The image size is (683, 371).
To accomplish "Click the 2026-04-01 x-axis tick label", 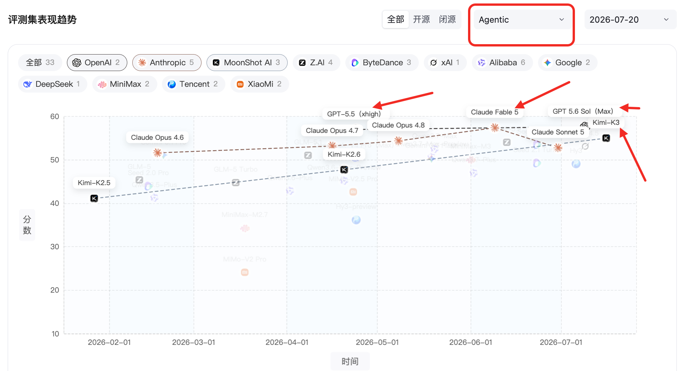I will [287, 342].
